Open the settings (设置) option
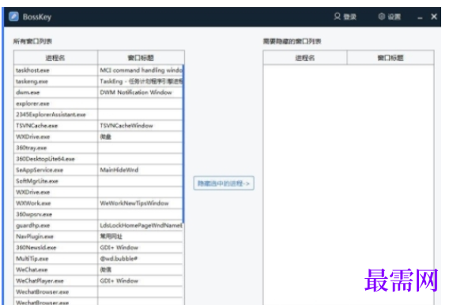Image resolution: width=453 pixels, height=305 pixels. [x=390, y=17]
